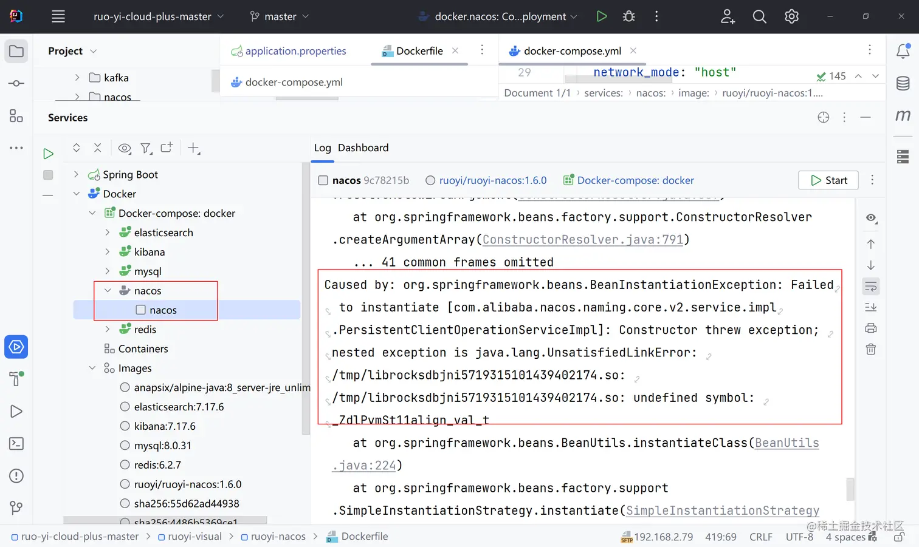
Task: Toggle soft-wrap in log panel
Action: (x=871, y=287)
